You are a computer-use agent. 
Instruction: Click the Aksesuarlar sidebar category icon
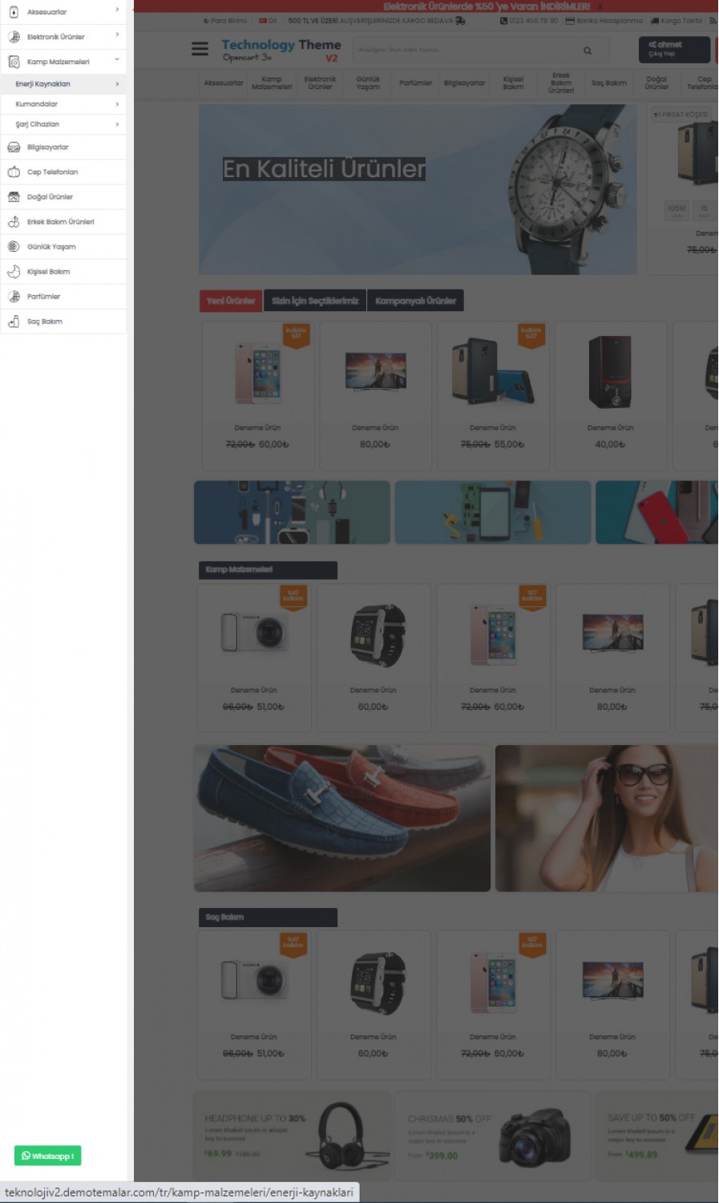[14, 12]
